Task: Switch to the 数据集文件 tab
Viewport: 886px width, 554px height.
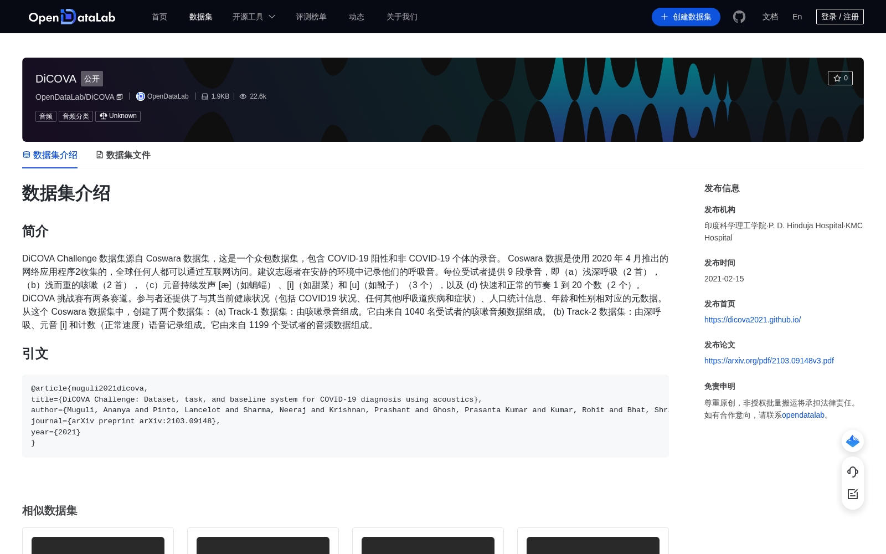Action: [x=123, y=155]
